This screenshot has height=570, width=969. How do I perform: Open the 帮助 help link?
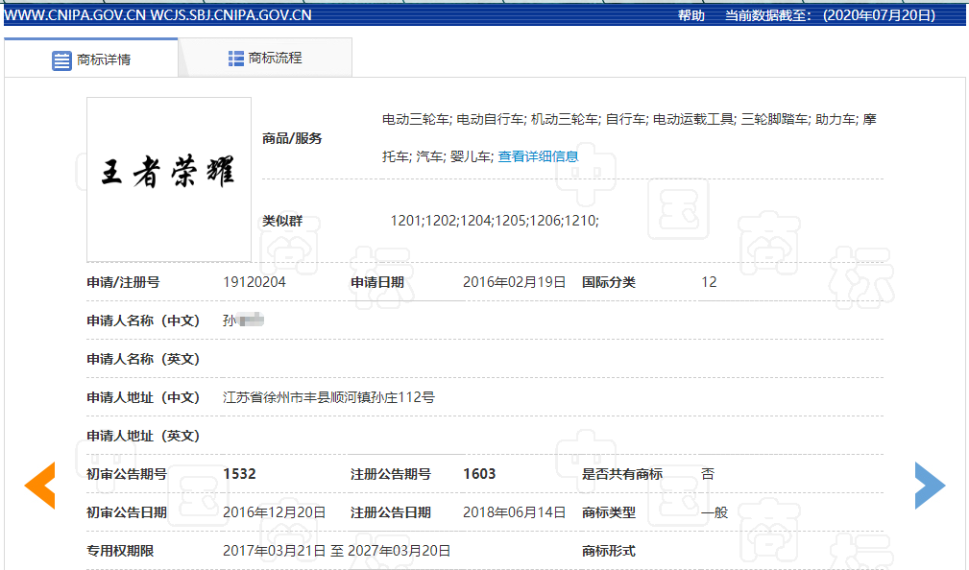[690, 14]
